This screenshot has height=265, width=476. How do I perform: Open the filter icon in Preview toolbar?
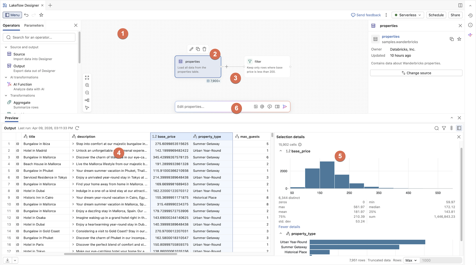click(444, 128)
